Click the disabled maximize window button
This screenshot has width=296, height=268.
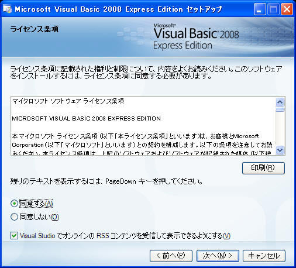[x=273, y=9]
